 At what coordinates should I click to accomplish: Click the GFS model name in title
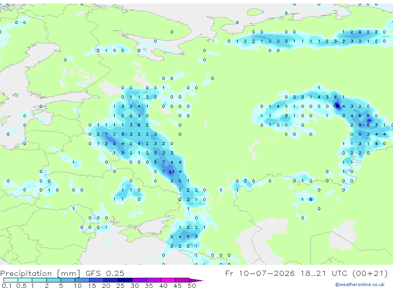tap(93, 273)
